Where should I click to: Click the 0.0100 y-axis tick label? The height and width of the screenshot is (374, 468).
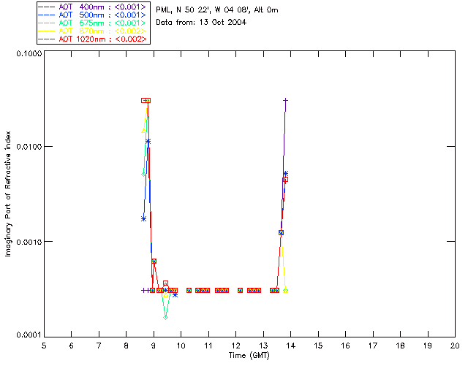[29, 147]
